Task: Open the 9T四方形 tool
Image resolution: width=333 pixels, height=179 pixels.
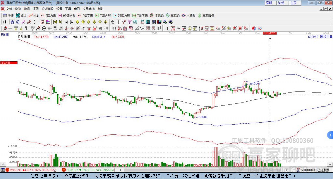Action: (x=122, y=16)
